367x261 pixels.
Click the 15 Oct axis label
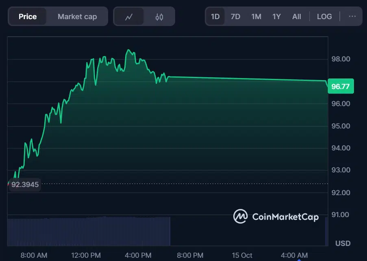(242, 255)
